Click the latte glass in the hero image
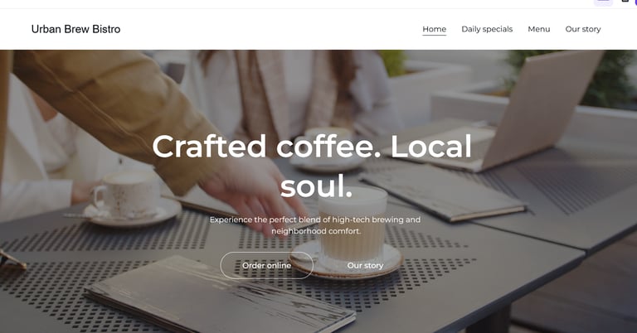Screen dimensions: 637x333 [x=353, y=223]
